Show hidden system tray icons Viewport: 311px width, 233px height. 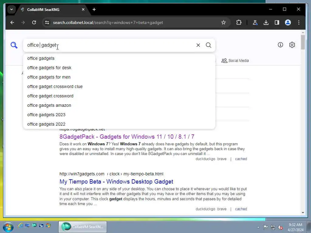coord(258,227)
